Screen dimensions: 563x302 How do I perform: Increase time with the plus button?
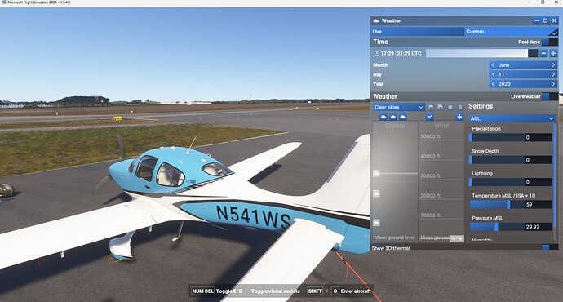tap(553, 54)
